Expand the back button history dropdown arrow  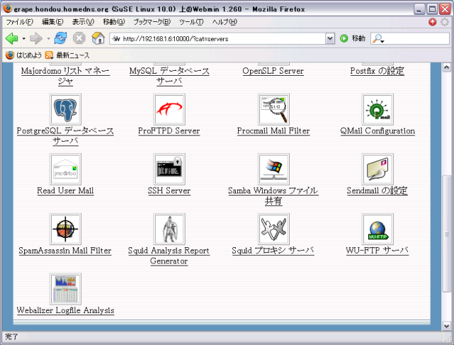pyautogui.click(x=23, y=38)
